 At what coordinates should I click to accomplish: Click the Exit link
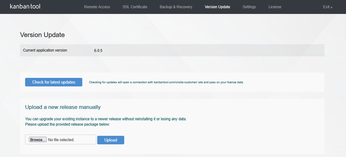[x=328, y=7]
